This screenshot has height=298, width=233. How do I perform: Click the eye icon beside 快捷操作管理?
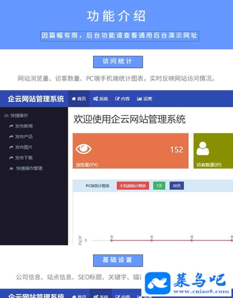tap(11, 168)
